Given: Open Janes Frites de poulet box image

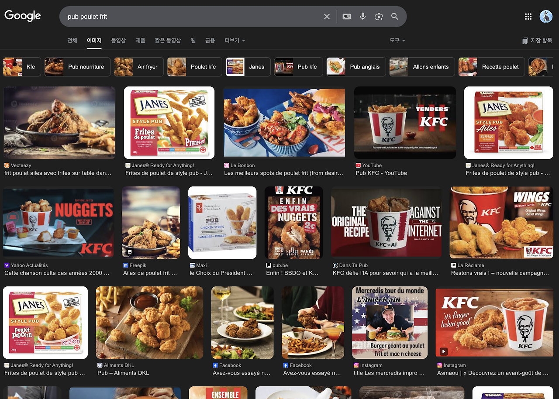Looking at the screenshot, I should coord(169,123).
